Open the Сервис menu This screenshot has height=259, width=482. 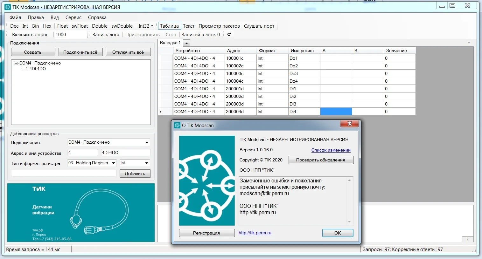click(73, 17)
